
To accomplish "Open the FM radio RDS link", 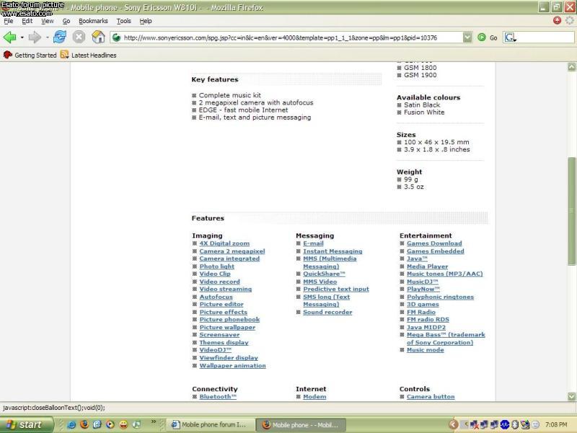I will [x=428, y=320].
